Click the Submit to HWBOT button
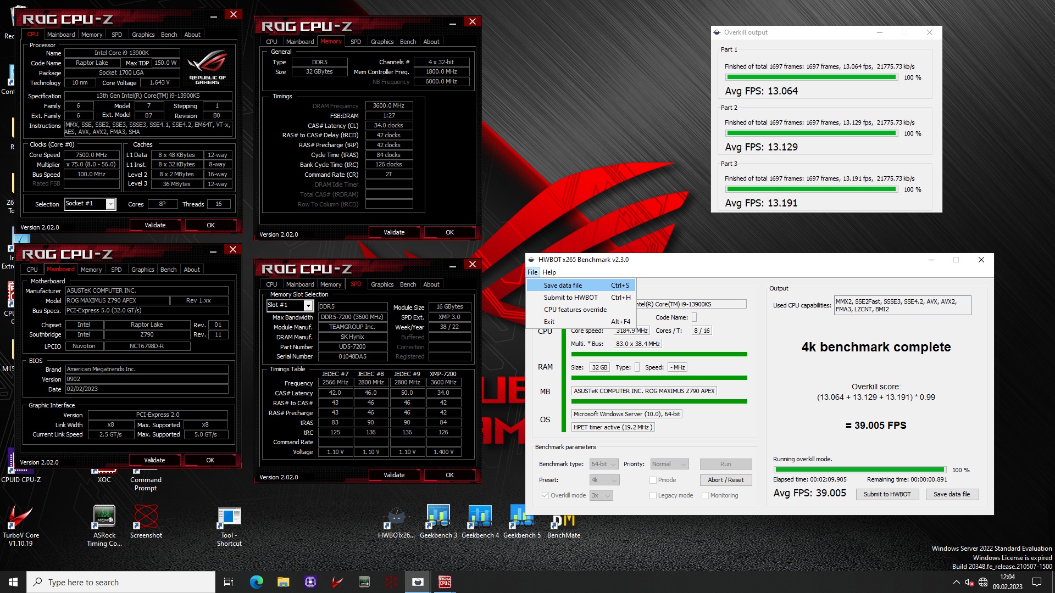Screen dimensions: 1055x593 point(887,494)
